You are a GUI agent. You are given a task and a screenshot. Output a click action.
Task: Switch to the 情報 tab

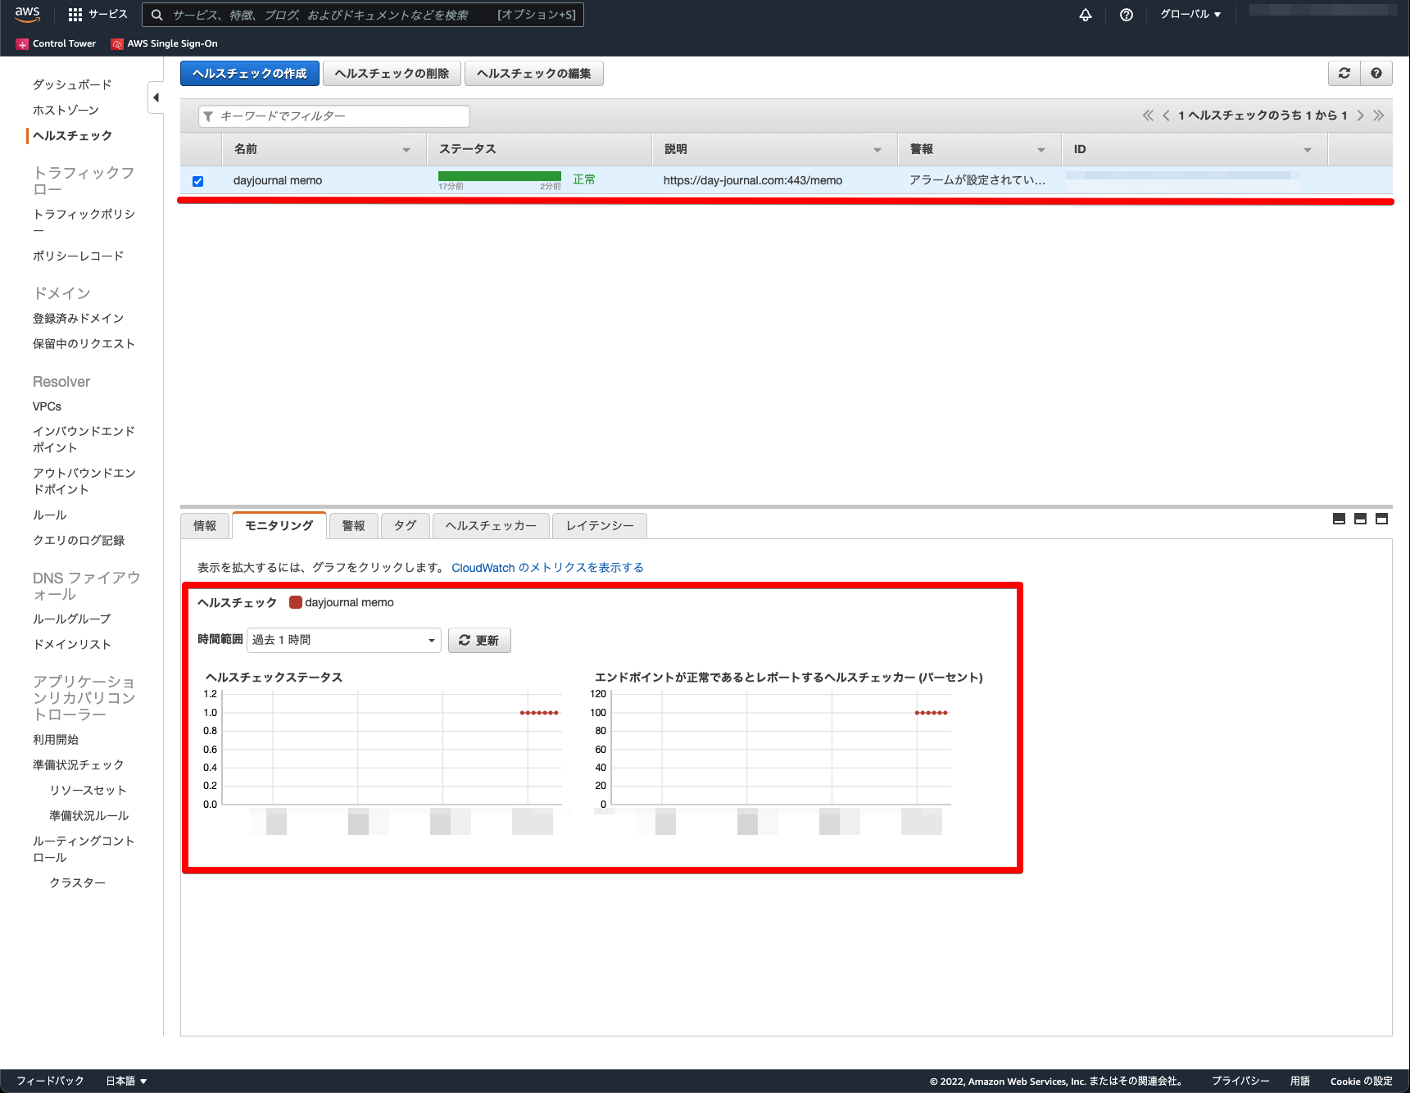(205, 526)
